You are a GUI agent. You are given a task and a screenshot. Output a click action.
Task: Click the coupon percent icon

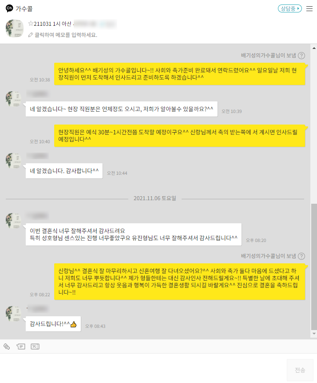coord(35,347)
